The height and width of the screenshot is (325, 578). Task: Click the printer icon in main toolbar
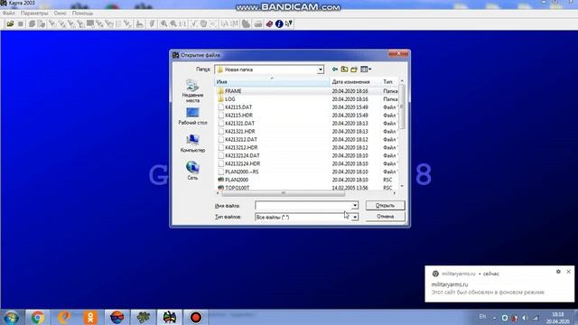point(258,24)
